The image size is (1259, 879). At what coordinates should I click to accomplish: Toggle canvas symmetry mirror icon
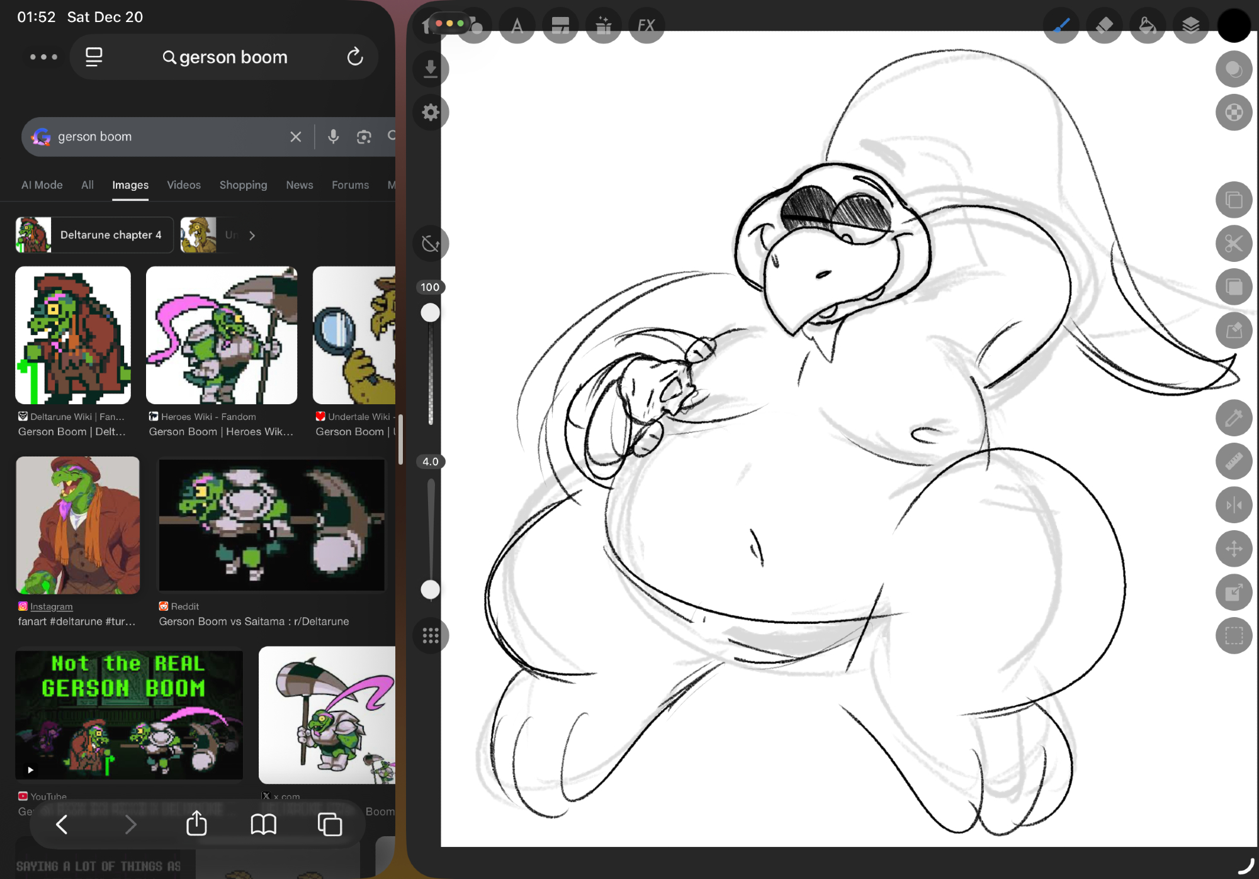tap(1233, 505)
